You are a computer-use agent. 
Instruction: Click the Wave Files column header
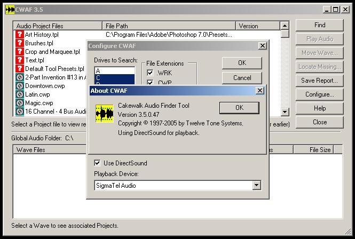pos(50,149)
